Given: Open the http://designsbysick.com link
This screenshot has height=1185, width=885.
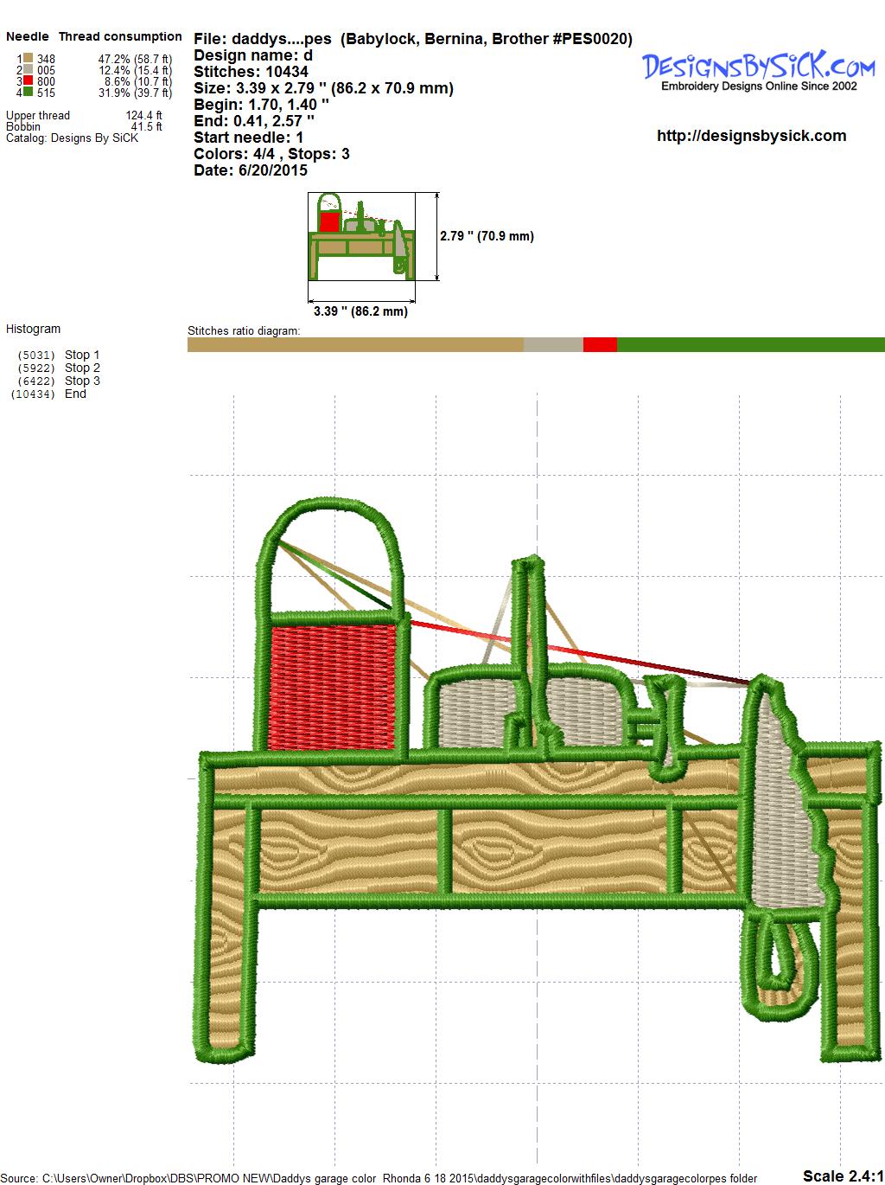Looking at the screenshot, I should click(x=751, y=136).
